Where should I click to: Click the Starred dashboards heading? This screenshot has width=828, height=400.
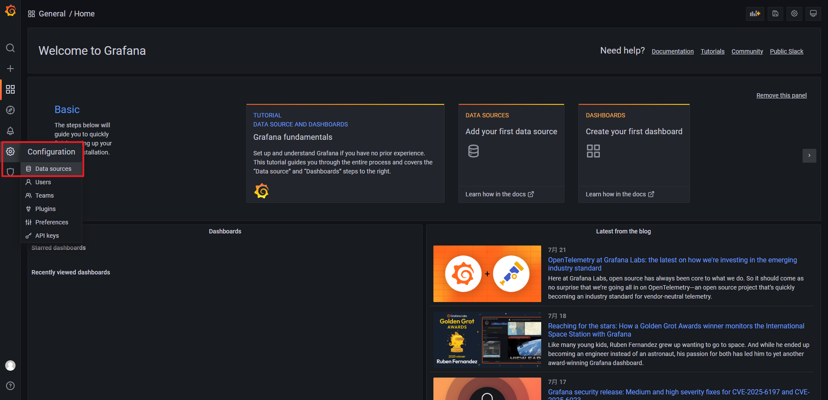(x=59, y=248)
